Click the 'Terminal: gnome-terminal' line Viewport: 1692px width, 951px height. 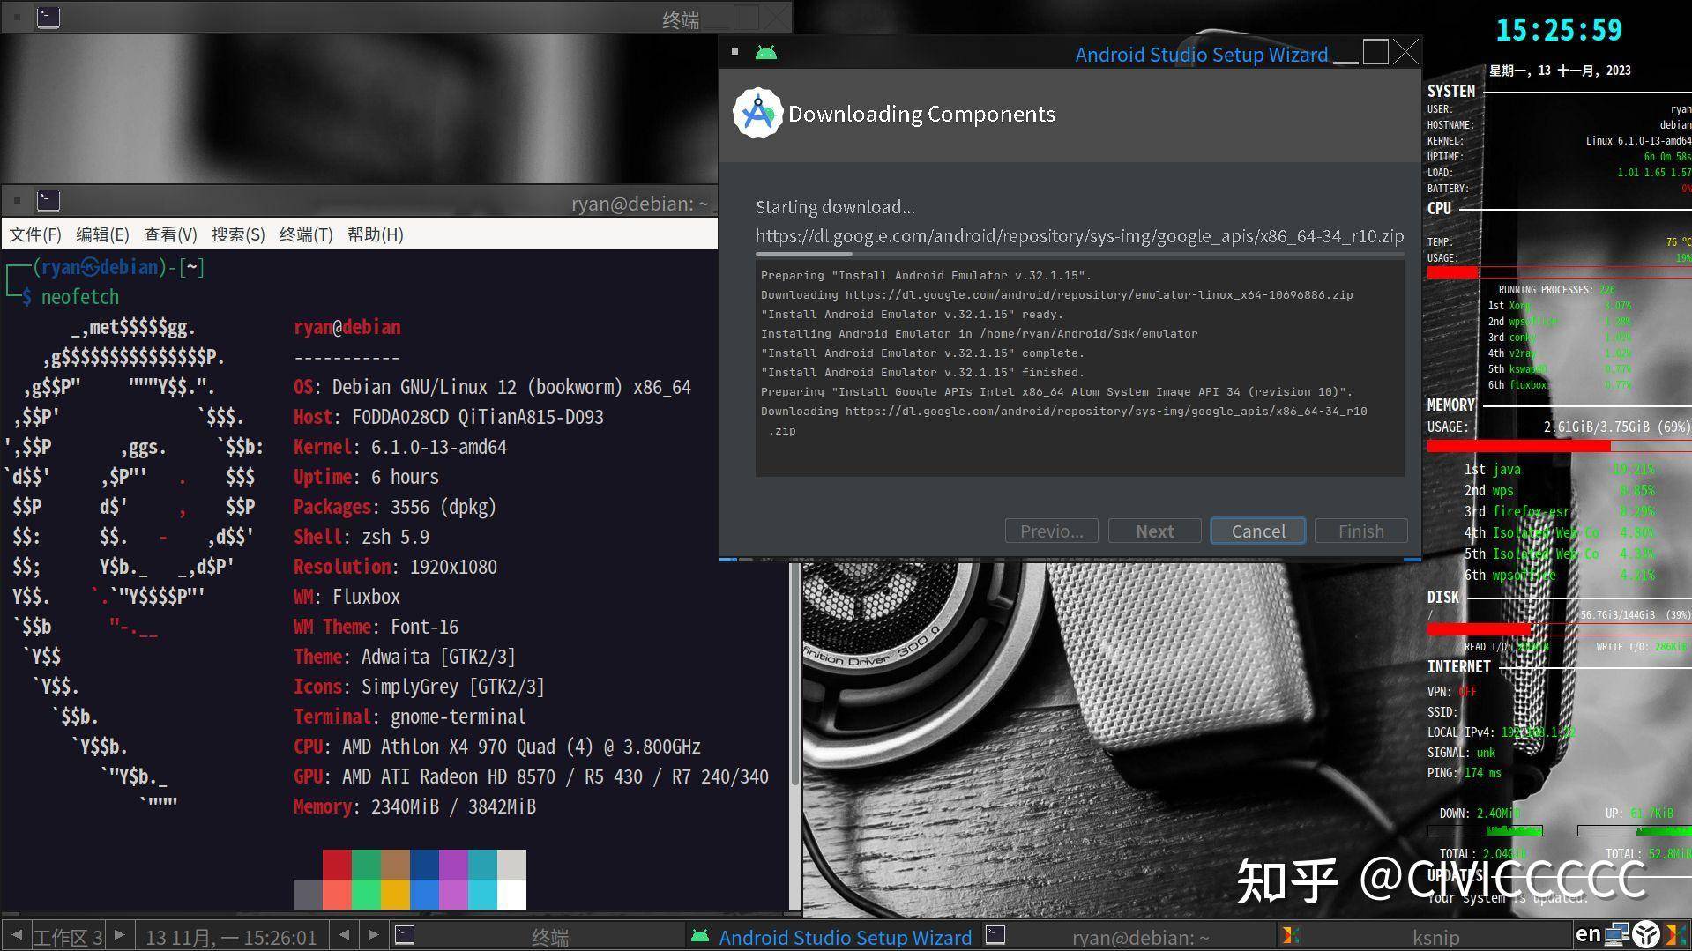pyautogui.click(x=410, y=717)
